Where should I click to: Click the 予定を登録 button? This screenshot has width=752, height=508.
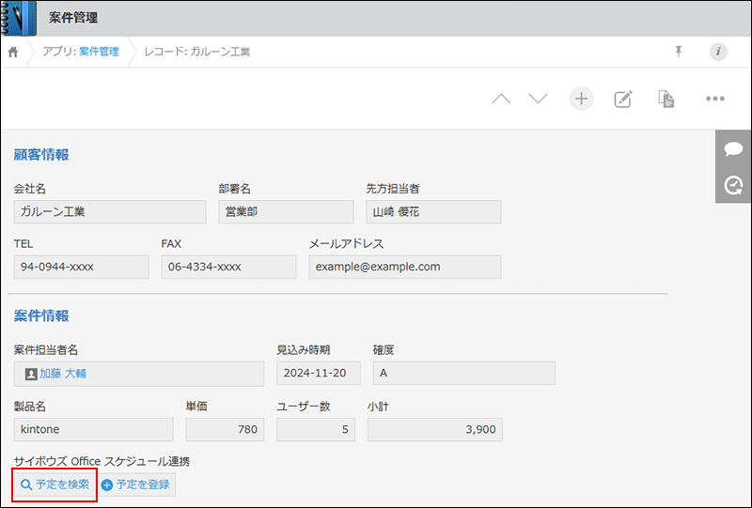point(136,485)
